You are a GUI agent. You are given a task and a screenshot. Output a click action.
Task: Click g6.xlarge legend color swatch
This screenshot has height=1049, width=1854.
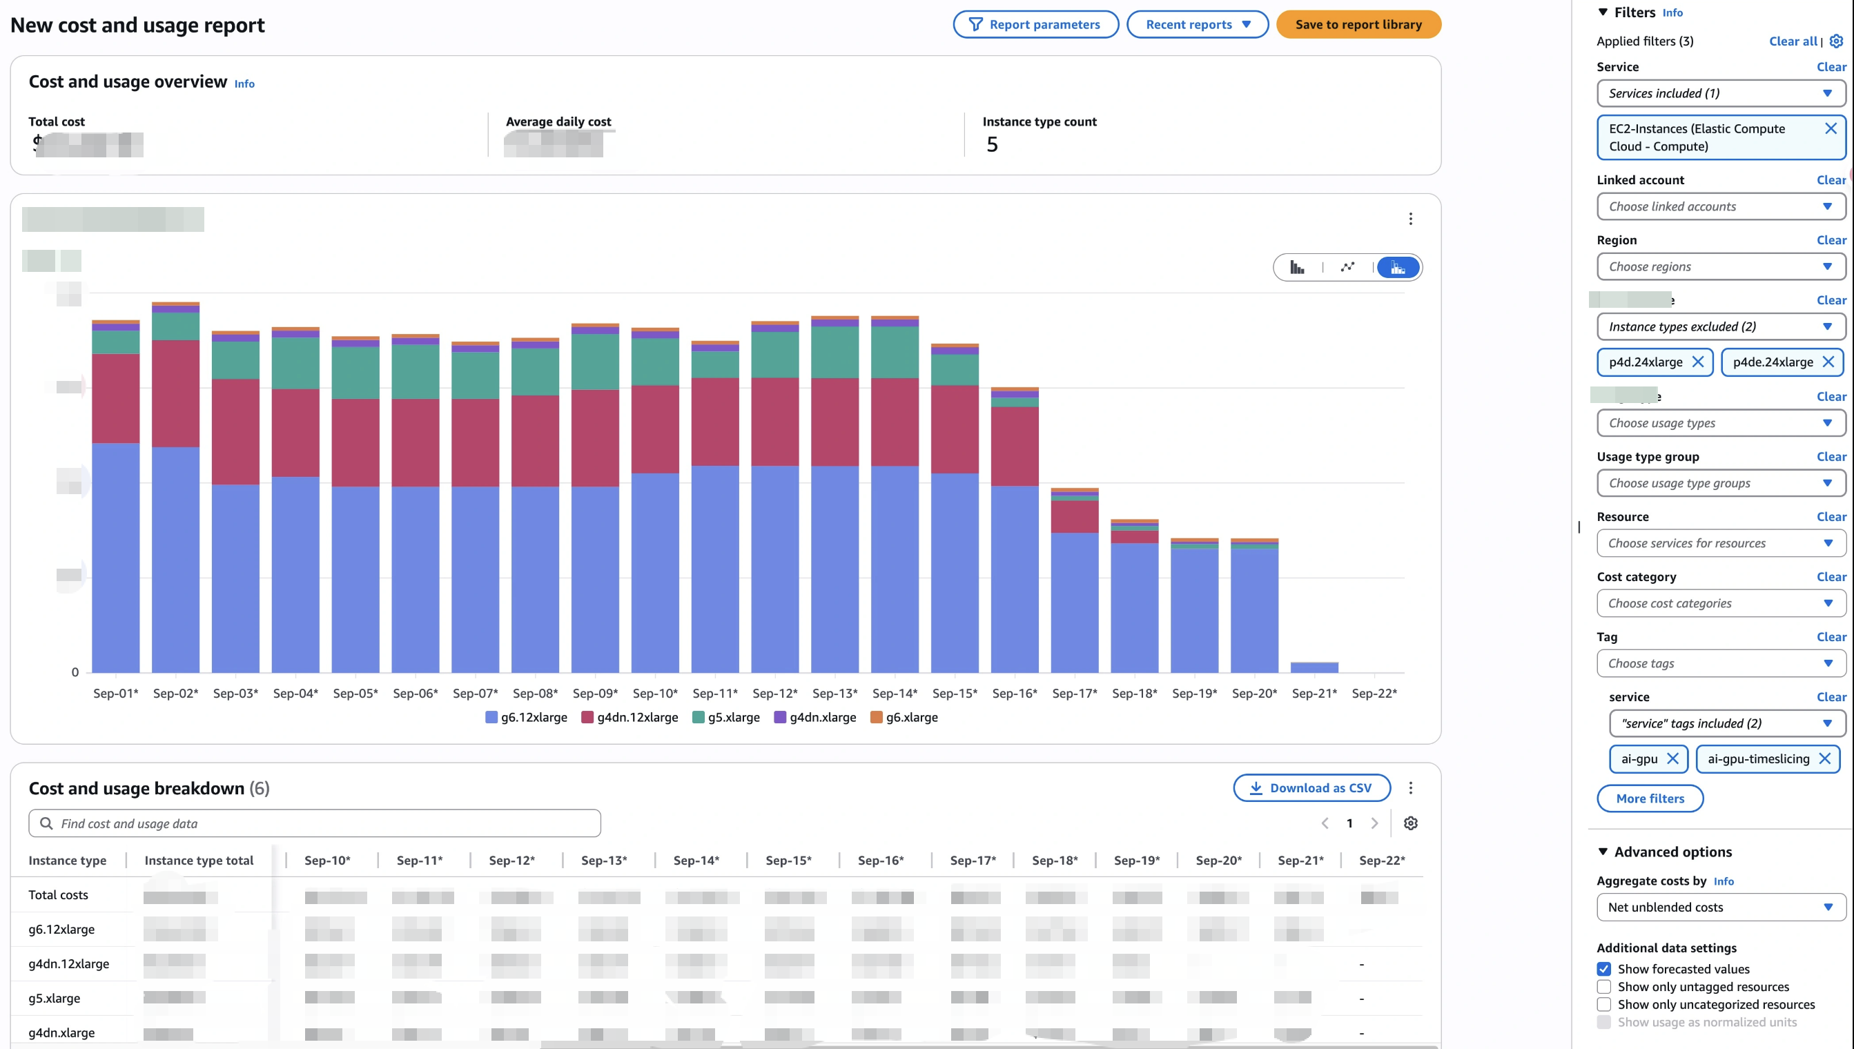[876, 718]
